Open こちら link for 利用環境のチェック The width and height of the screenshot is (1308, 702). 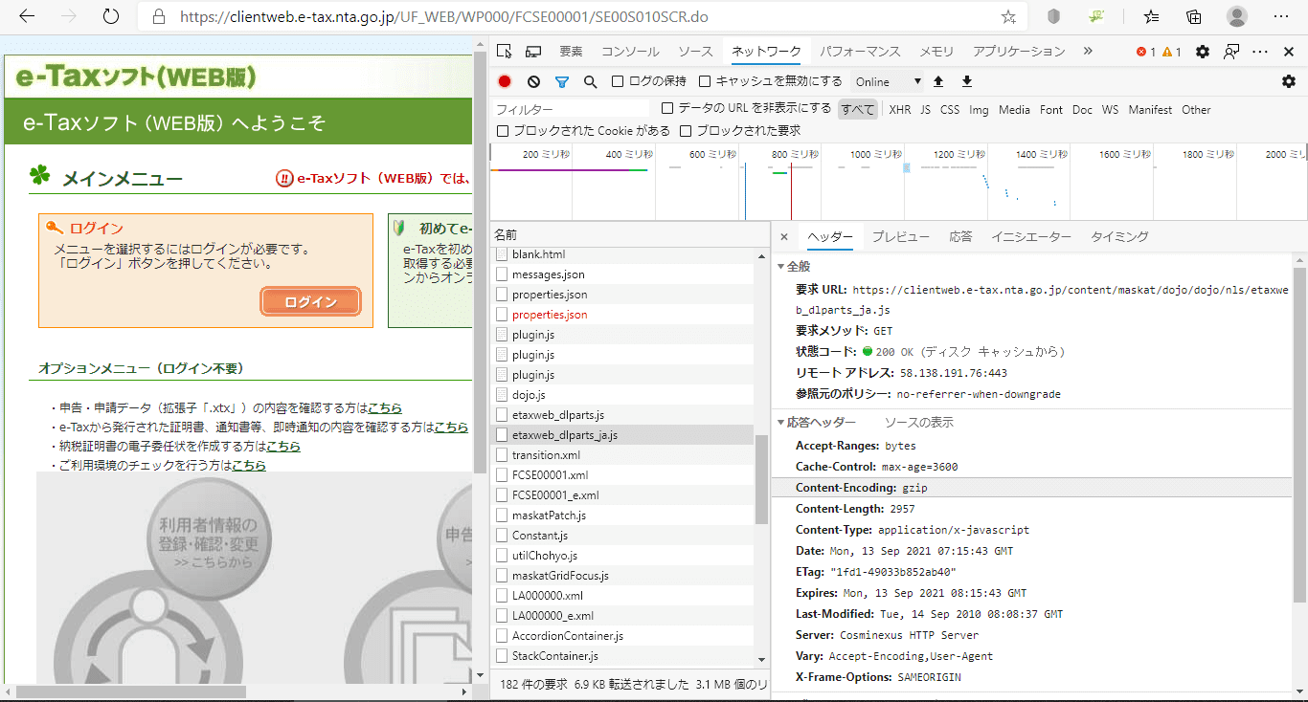(x=249, y=466)
